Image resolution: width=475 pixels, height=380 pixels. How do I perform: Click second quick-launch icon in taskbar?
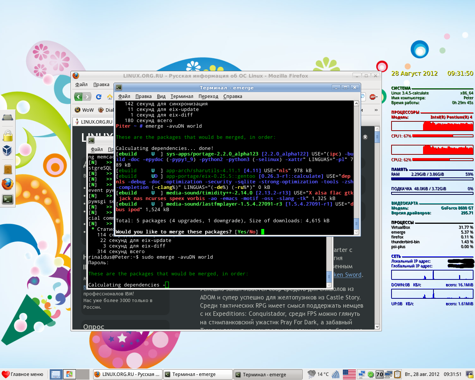tap(69, 374)
